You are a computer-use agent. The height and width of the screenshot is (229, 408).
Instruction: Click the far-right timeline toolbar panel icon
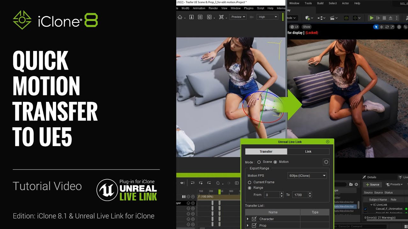(237, 183)
